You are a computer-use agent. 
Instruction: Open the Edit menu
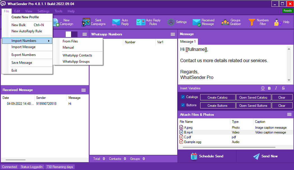[x=17, y=11]
